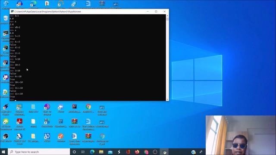276x155 pixels.
Task: Click the '4.0' result in the console
Action: coord(12,19)
